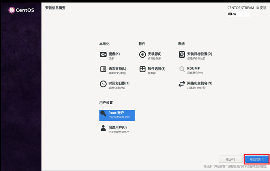The image size is (270, 171).
Task: Click the 简体中文 (中国) language status
Action: [x=117, y=73]
